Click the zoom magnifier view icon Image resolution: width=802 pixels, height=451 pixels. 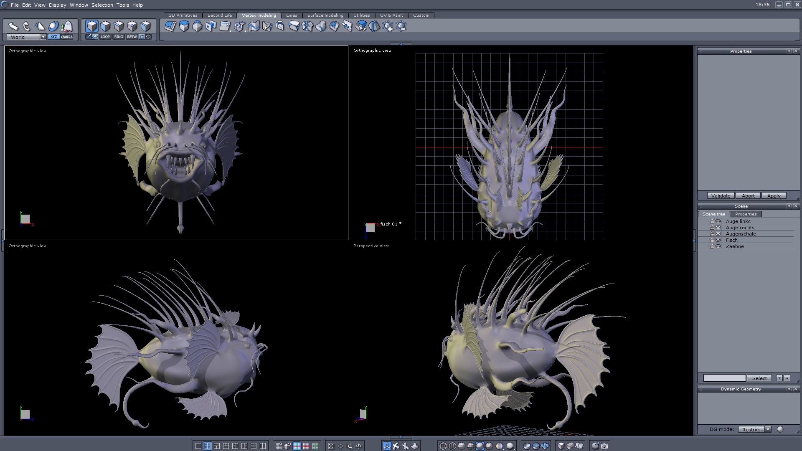(x=350, y=446)
